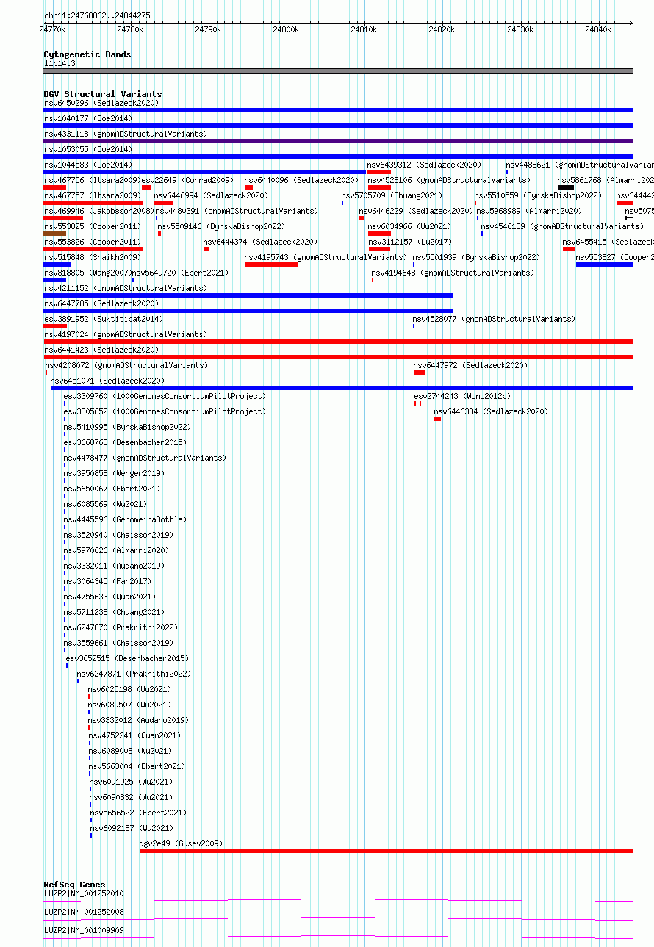Open nsv6447785 (Sedlazeck2020) variant label
This screenshot has width=654, height=947.
101,303
